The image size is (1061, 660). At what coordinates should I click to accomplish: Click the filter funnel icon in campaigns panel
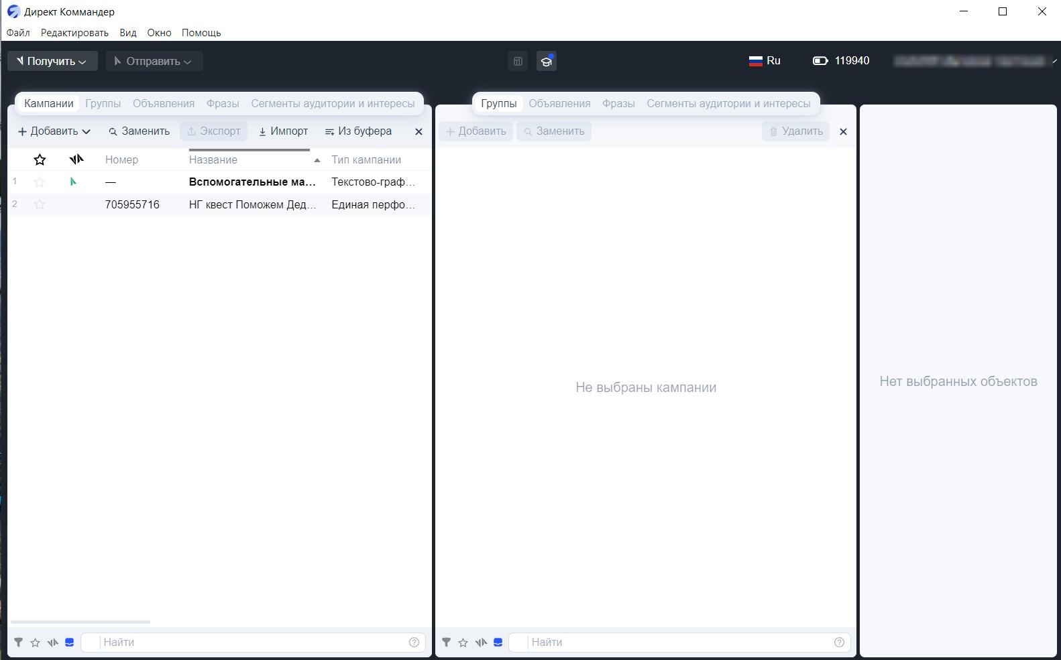point(18,642)
